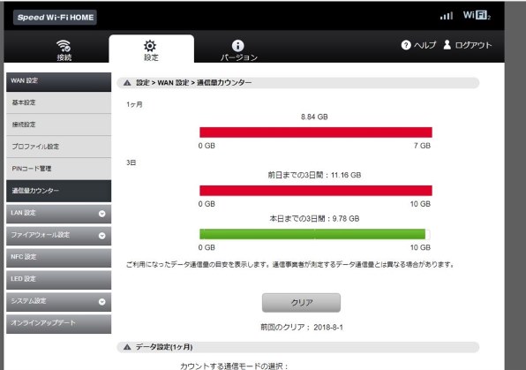Collapse the 通信量カウンター breadcrumb triangle
Image resolution: width=526 pixels, height=370 pixels.
coord(127,83)
